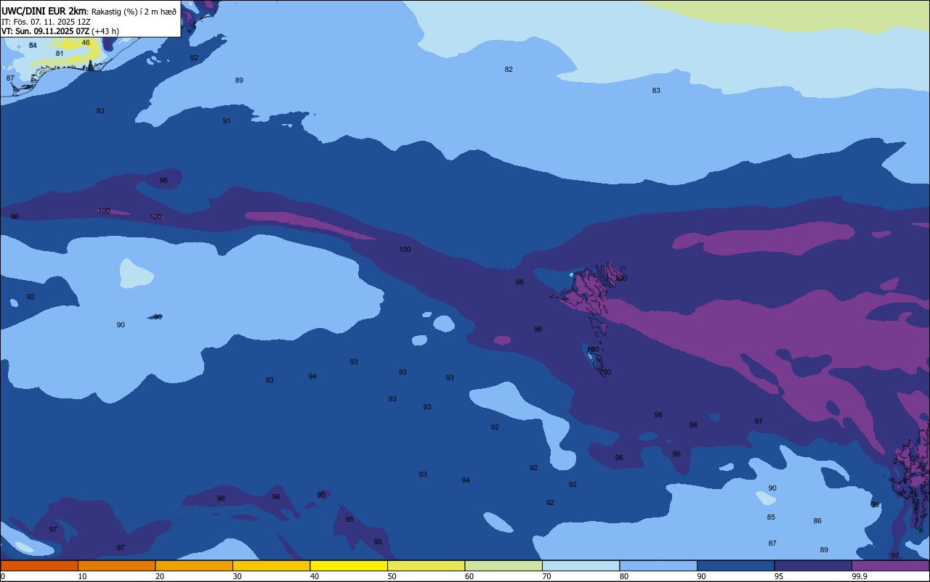Click the 80–90 light blue legend segment
Screen dimensions: 930x582
pos(658,565)
